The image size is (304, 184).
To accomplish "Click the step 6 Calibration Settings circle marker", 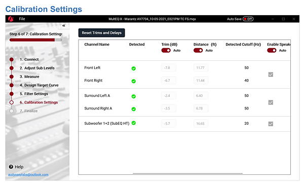I will (x=12, y=102).
